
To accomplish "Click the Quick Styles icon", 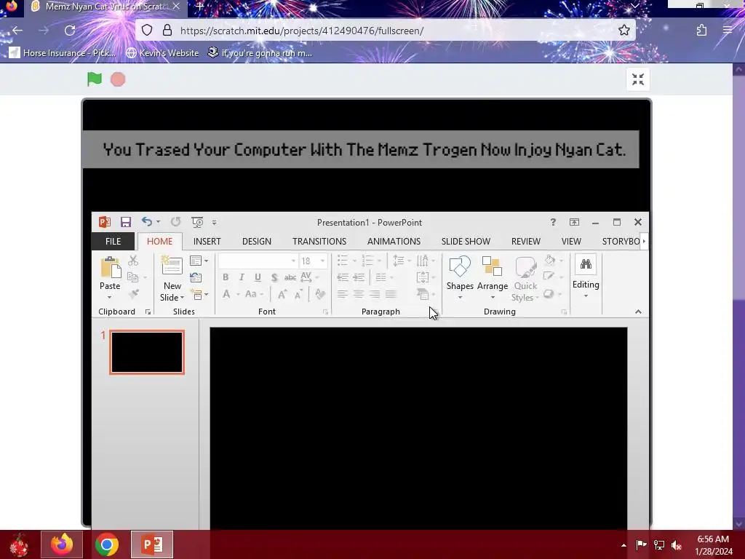I will pos(525,267).
